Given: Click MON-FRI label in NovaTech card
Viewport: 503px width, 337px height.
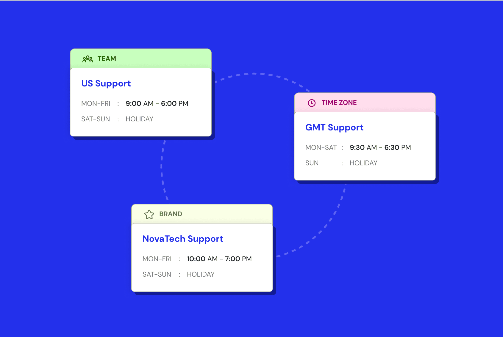Looking at the screenshot, I should tap(157, 259).
